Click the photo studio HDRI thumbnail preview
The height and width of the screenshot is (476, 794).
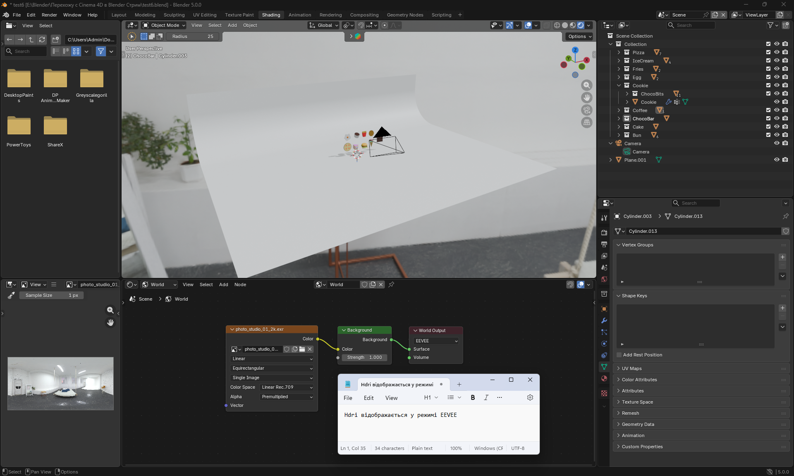point(60,383)
